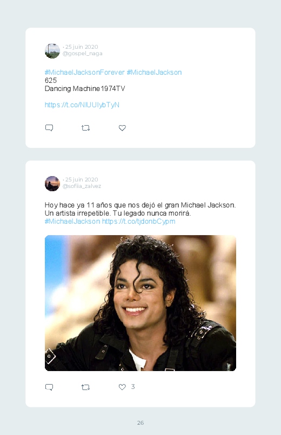
Task: Like the sofiia_zalvez tweet with heart icon
Action: (122, 387)
